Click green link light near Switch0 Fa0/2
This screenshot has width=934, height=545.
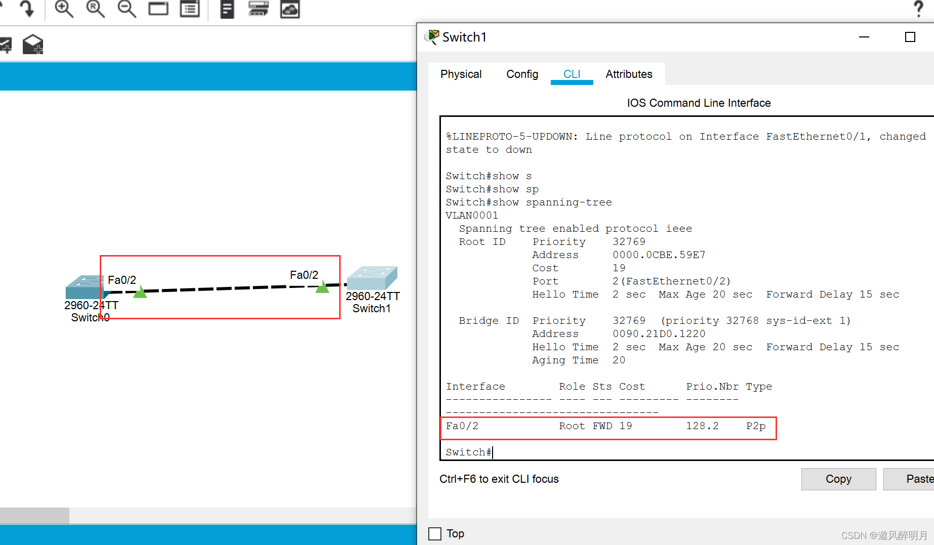140,292
